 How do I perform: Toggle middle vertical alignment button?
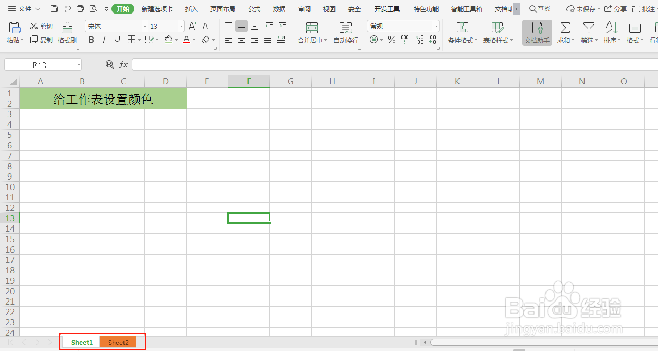[x=242, y=26]
